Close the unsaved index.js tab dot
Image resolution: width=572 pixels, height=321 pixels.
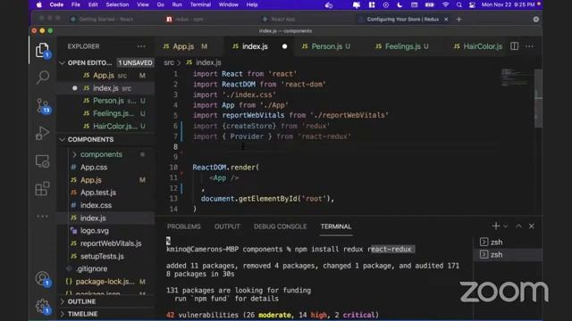(x=284, y=46)
